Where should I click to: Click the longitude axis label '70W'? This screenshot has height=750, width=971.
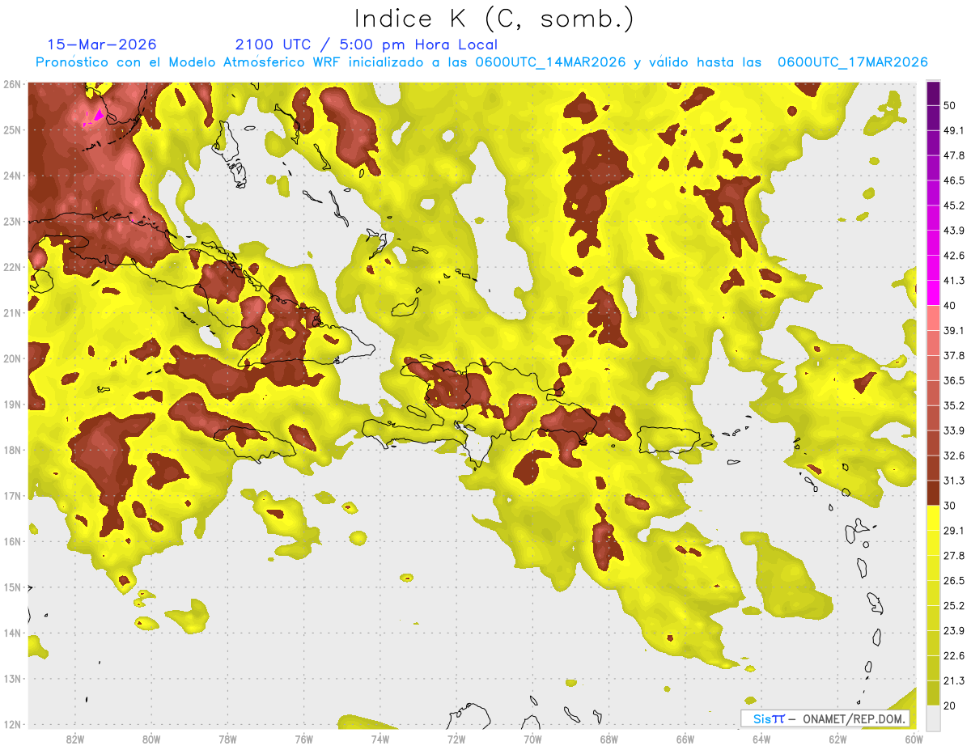tap(532, 739)
